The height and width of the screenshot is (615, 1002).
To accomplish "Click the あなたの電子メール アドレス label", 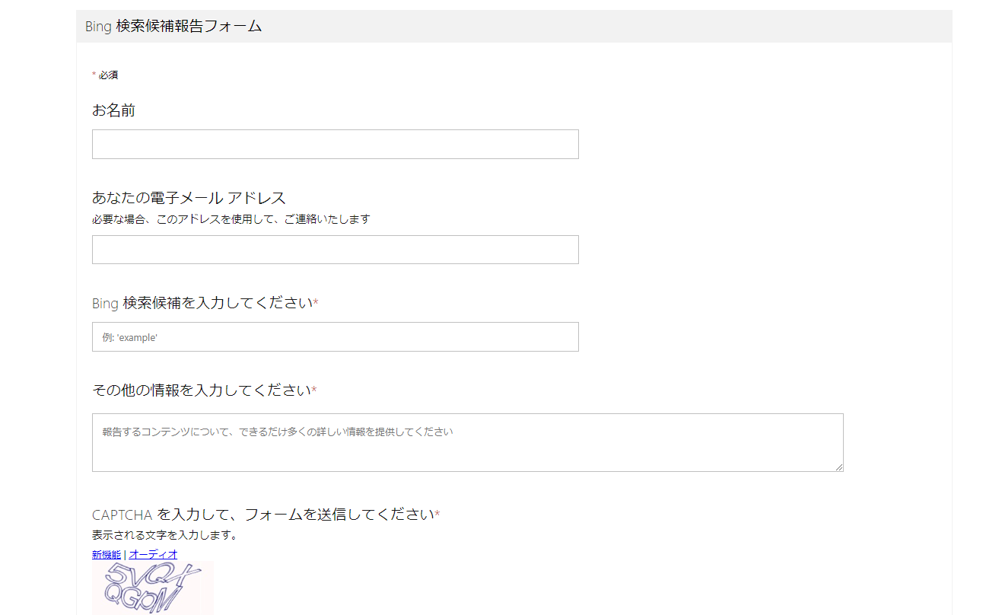I will 189,198.
